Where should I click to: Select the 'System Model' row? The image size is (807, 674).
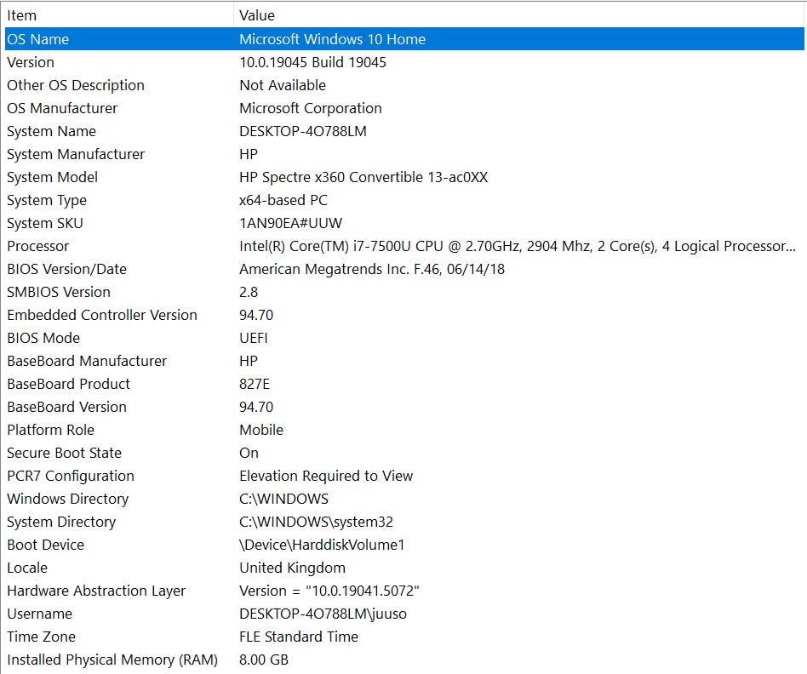tap(53, 177)
